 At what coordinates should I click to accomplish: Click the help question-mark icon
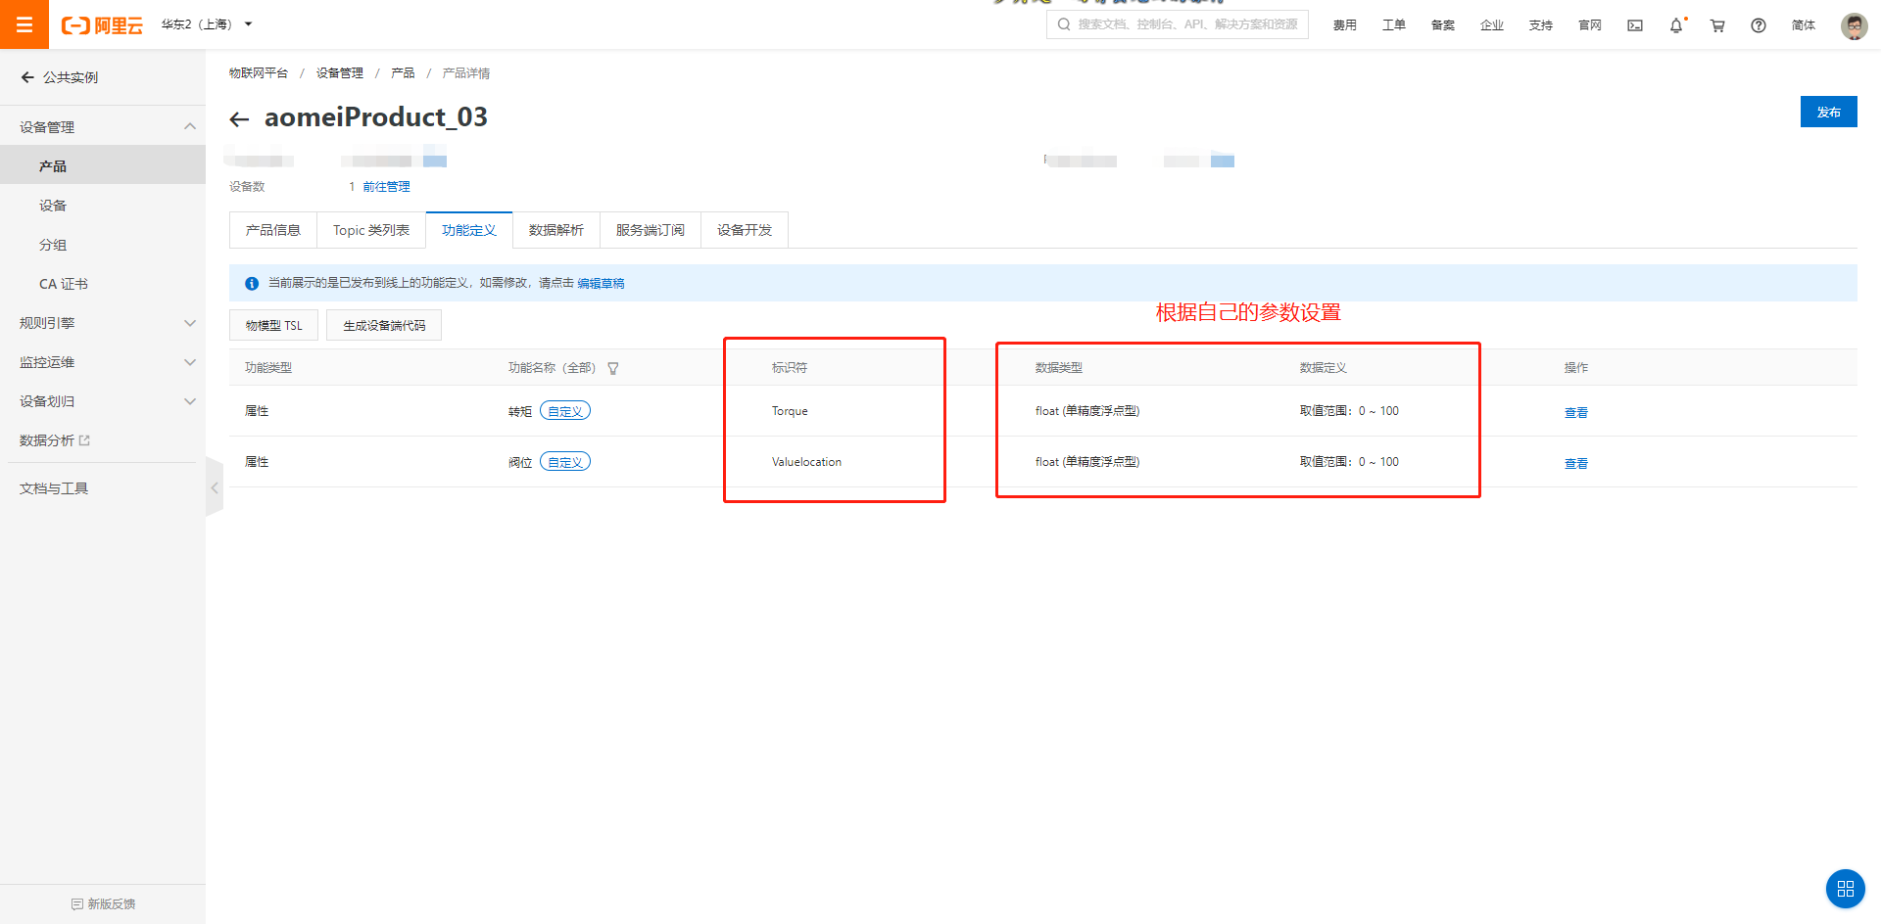pyautogui.click(x=1758, y=25)
